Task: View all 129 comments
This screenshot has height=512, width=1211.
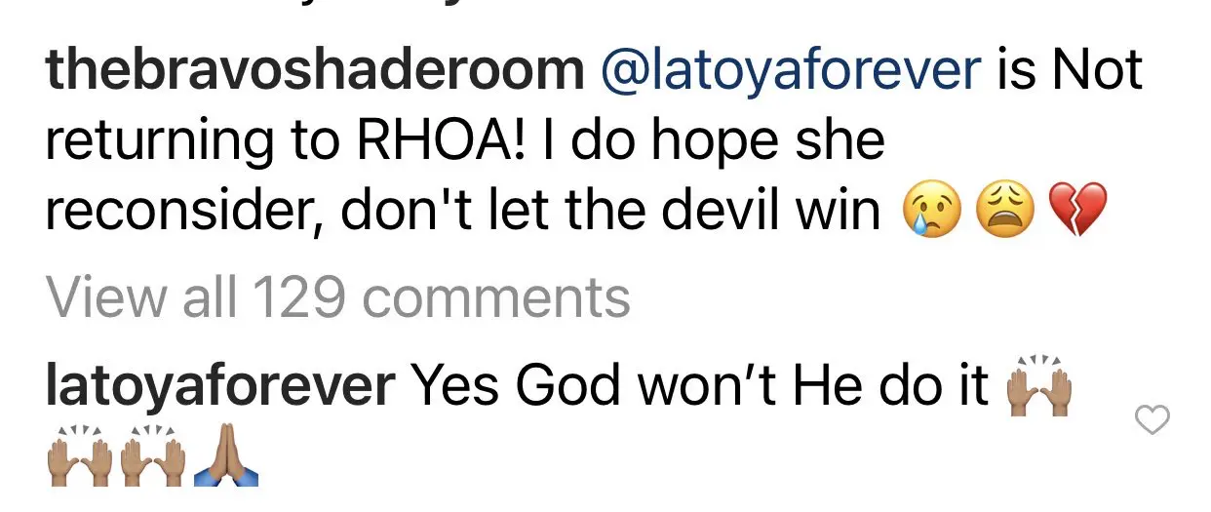Action: click(x=338, y=298)
